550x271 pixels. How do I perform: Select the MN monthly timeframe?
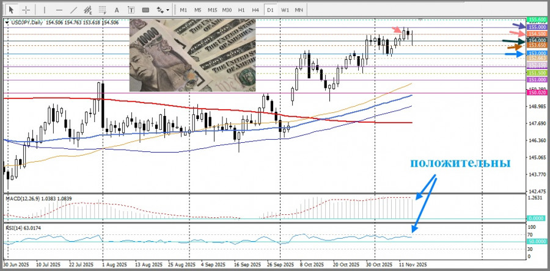pyautogui.click(x=299, y=10)
